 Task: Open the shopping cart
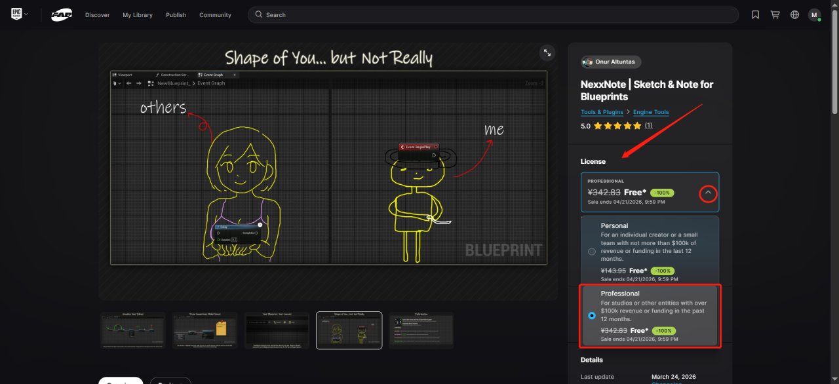(775, 14)
